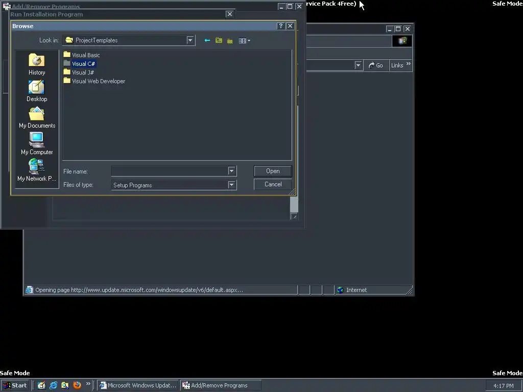Select the Visual J# folder
Viewport: 523px width, 392px height.
(x=79, y=72)
